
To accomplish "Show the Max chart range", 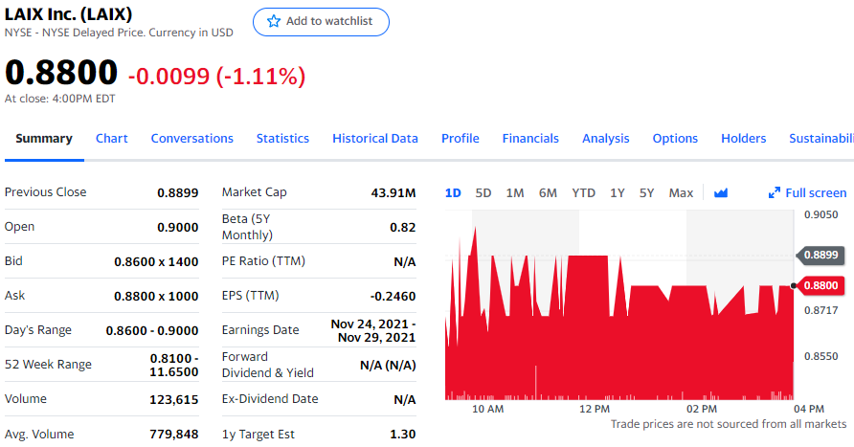I will (x=681, y=192).
